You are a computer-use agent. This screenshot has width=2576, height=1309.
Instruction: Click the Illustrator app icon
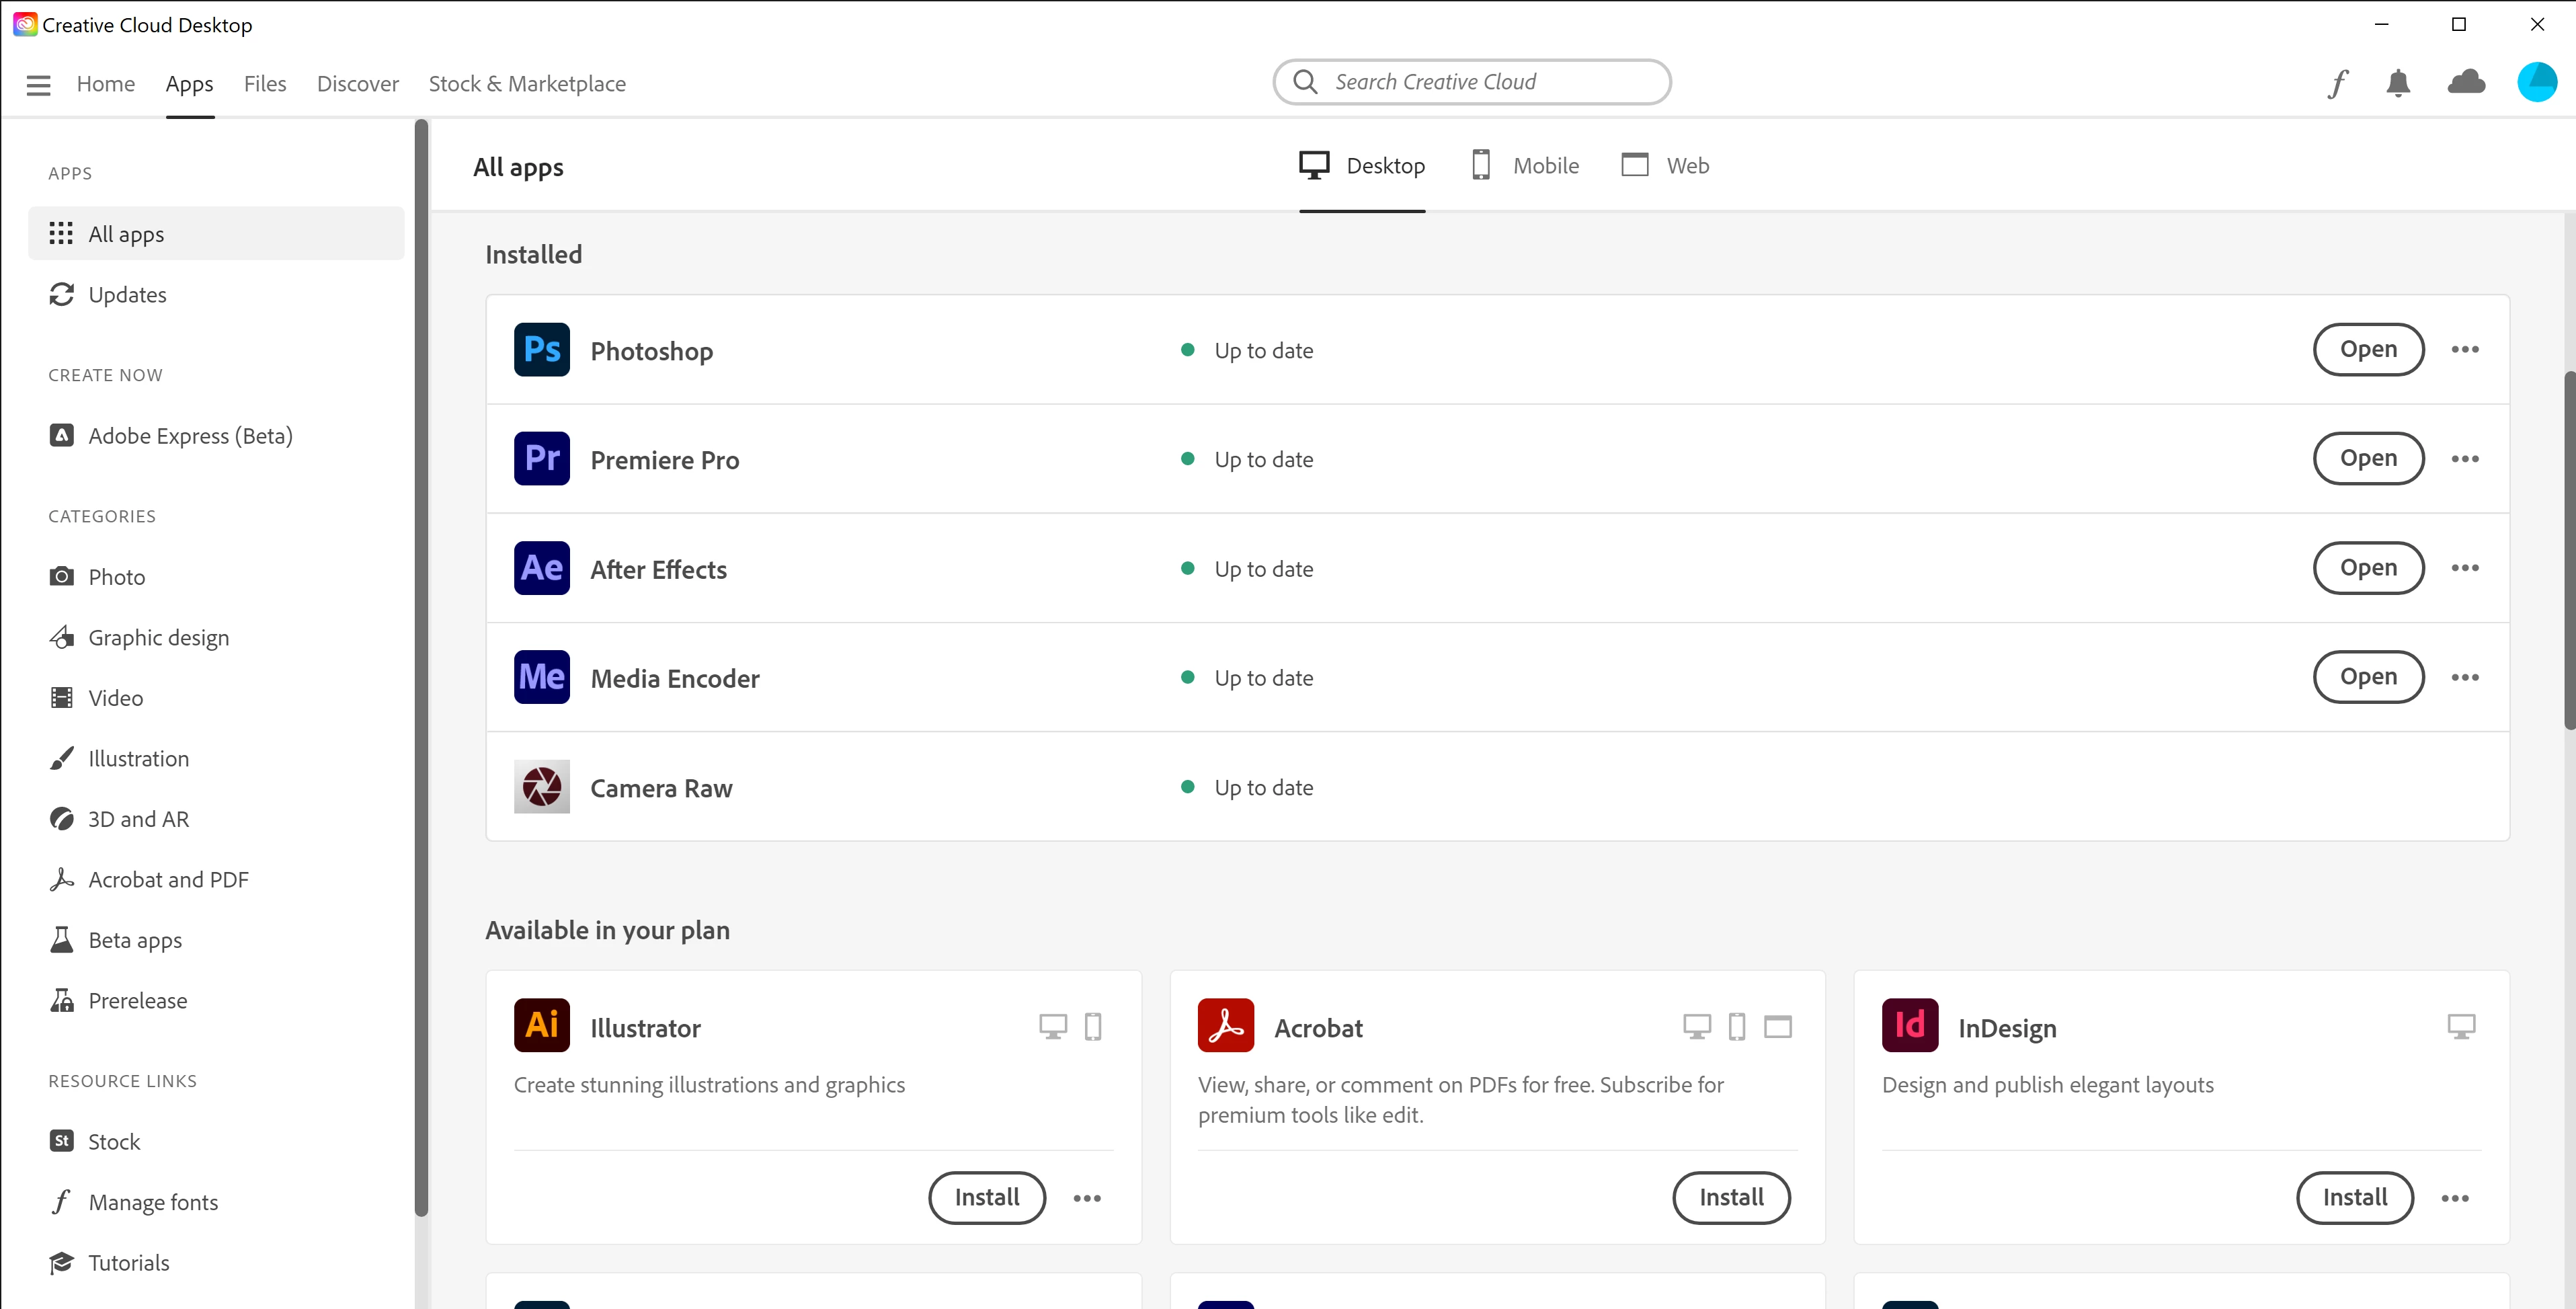coord(541,1025)
